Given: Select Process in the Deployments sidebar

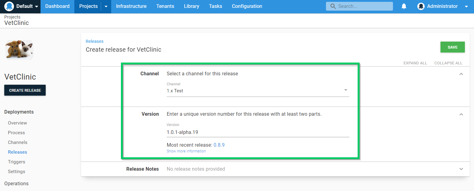Looking at the screenshot, I should pyautogui.click(x=16, y=133).
